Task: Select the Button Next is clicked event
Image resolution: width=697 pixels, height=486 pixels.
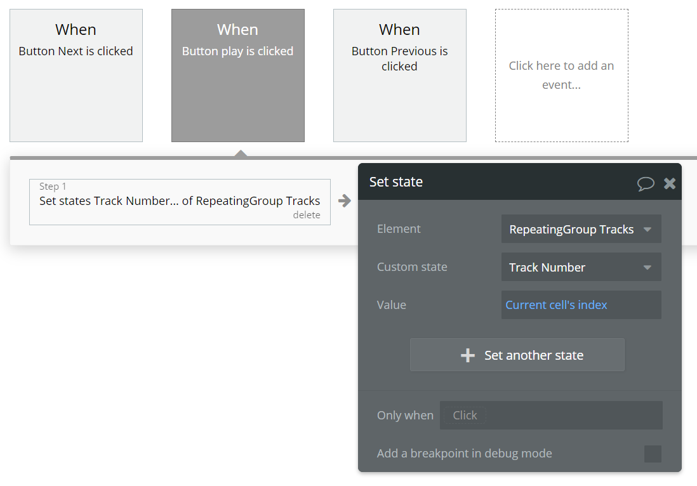Action: click(x=76, y=76)
